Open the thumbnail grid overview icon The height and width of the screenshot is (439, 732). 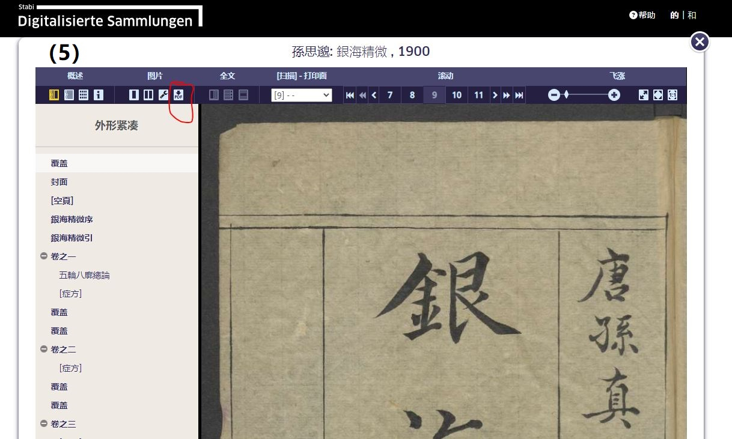(x=84, y=95)
